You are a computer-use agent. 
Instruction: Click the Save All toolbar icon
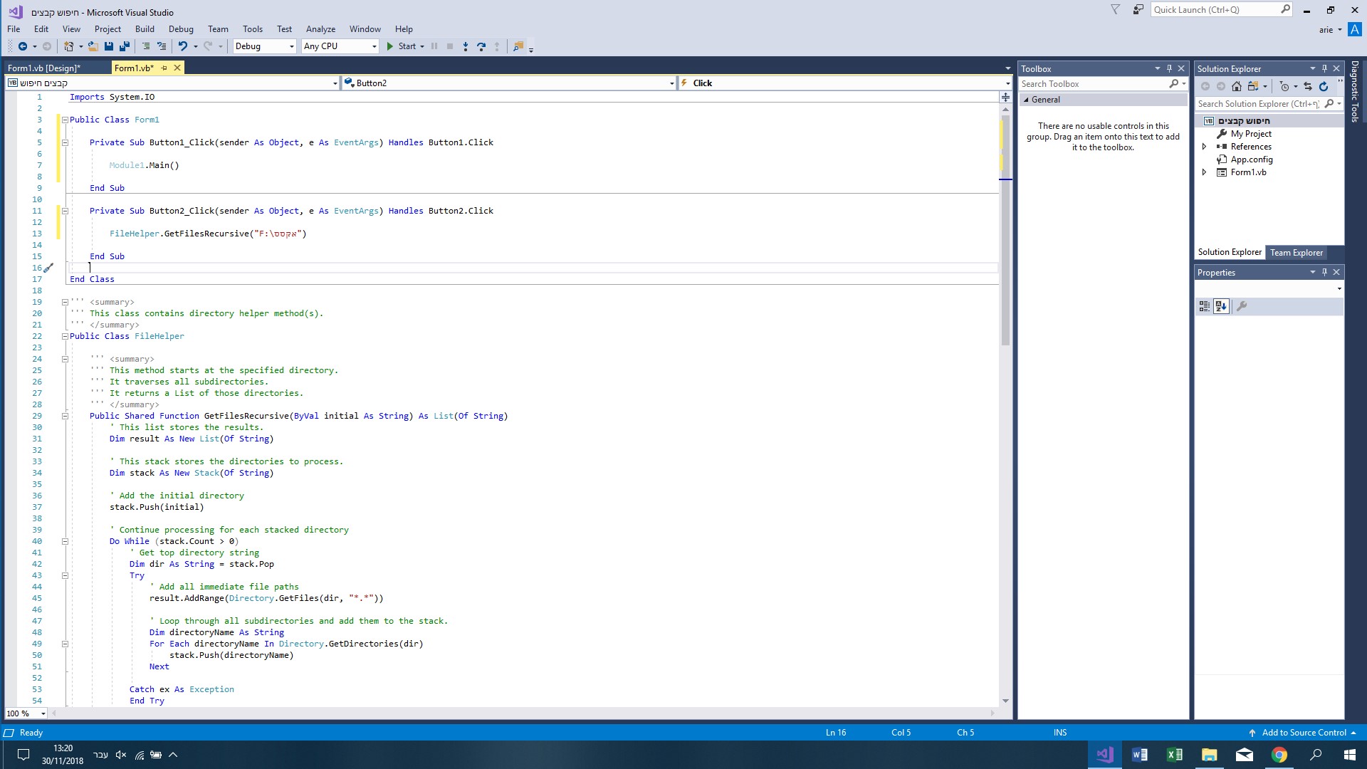click(x=125, y=46)
